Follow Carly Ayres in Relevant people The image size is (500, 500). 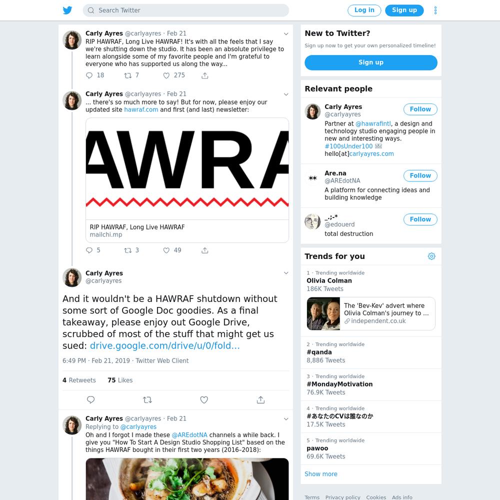[x=420, y=109]
